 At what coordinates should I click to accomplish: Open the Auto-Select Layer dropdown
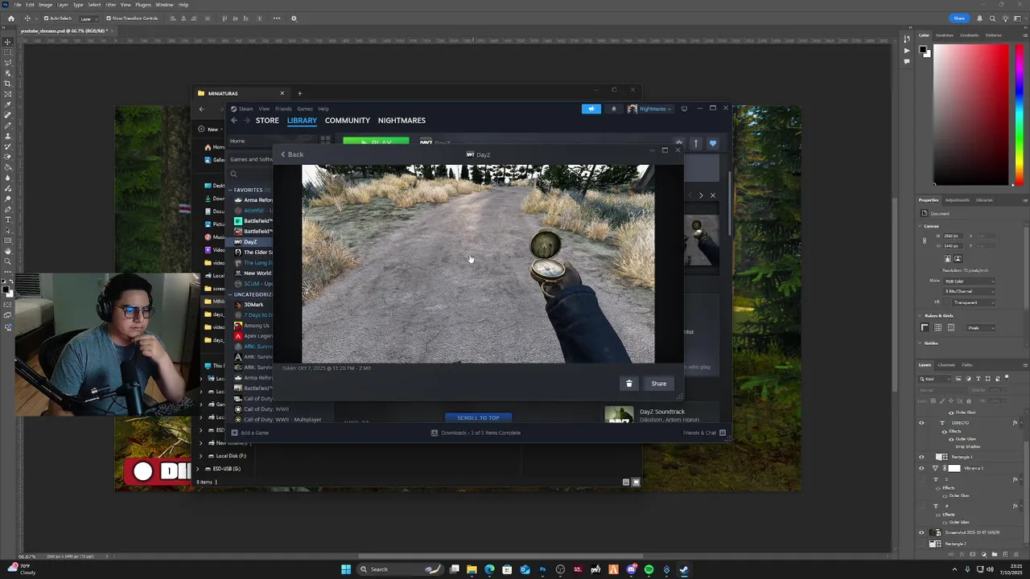click(x=89, y=18)
